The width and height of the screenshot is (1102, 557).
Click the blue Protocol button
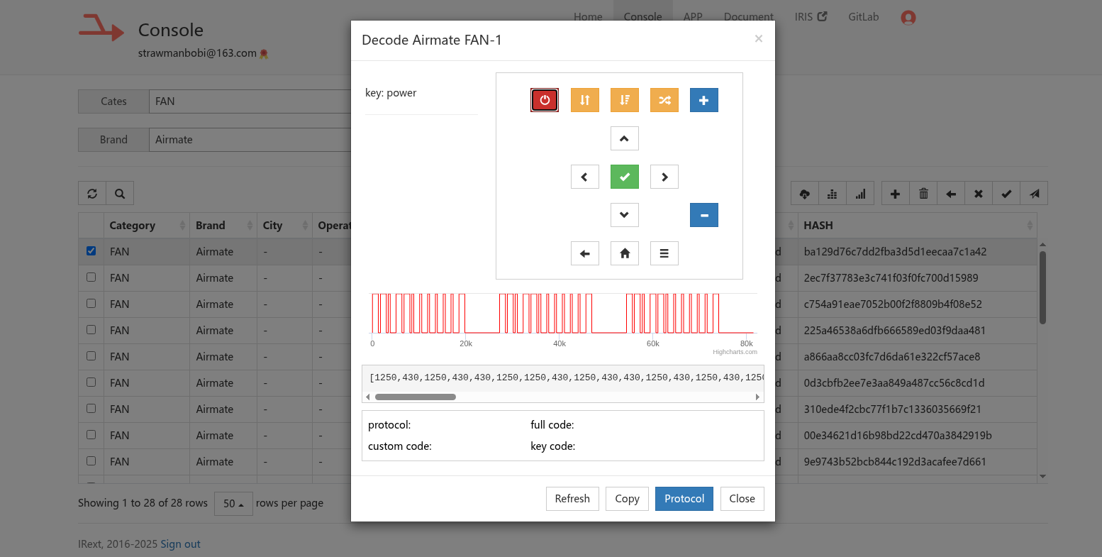coord(684,498)
